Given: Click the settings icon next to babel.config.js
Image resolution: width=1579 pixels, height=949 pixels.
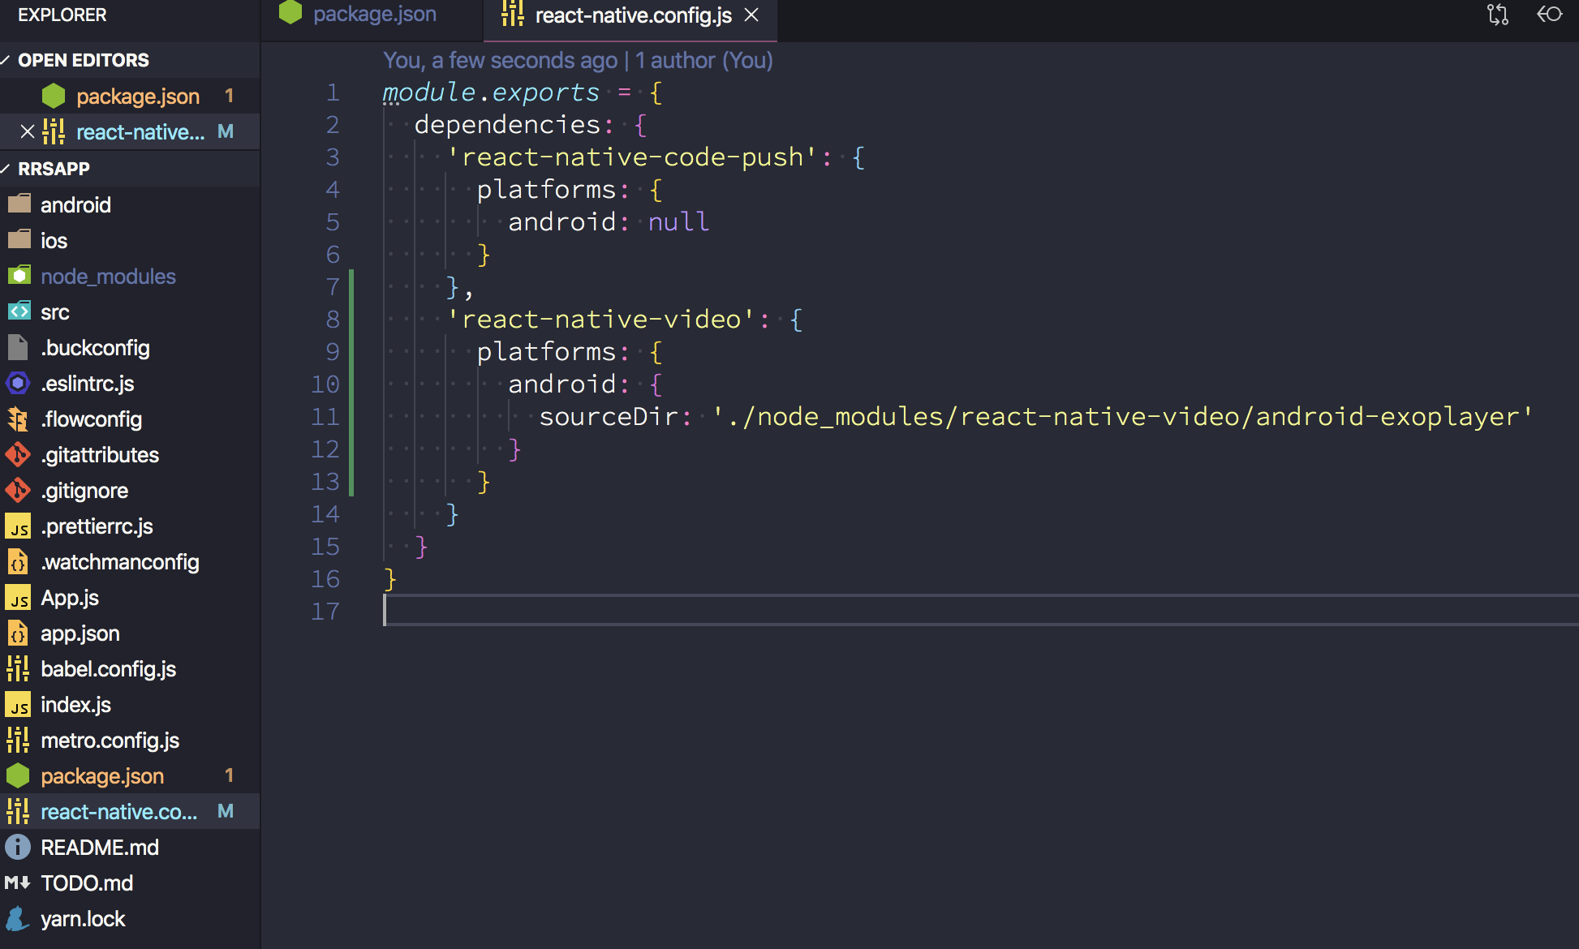Looking at the screenshot, I should click(x=18, y=669).
